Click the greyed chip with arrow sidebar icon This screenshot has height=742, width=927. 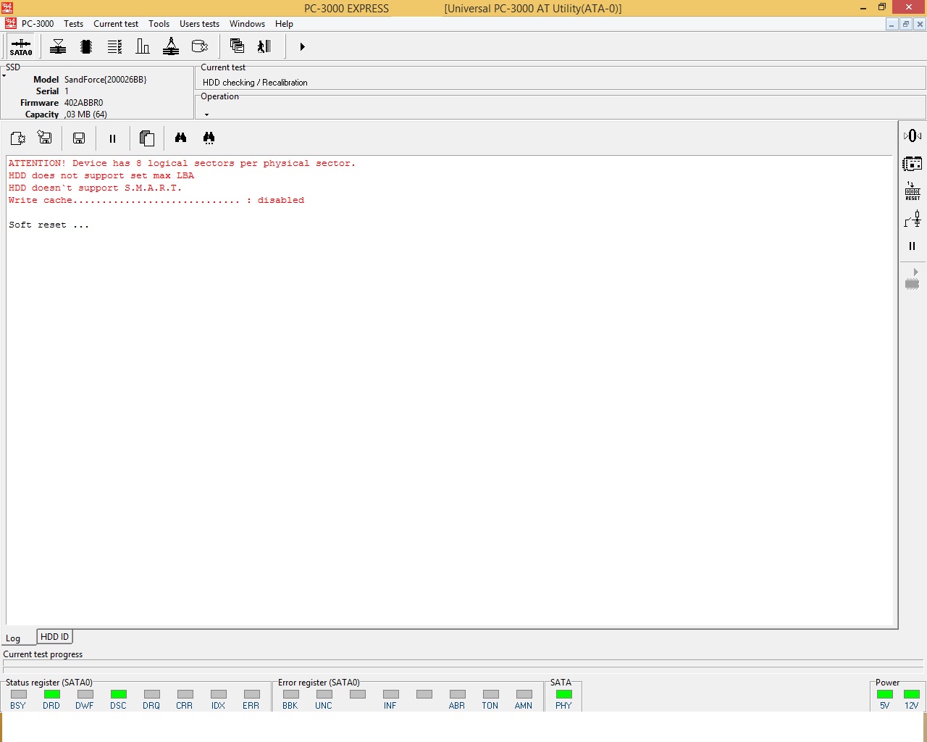pos(913,279)
